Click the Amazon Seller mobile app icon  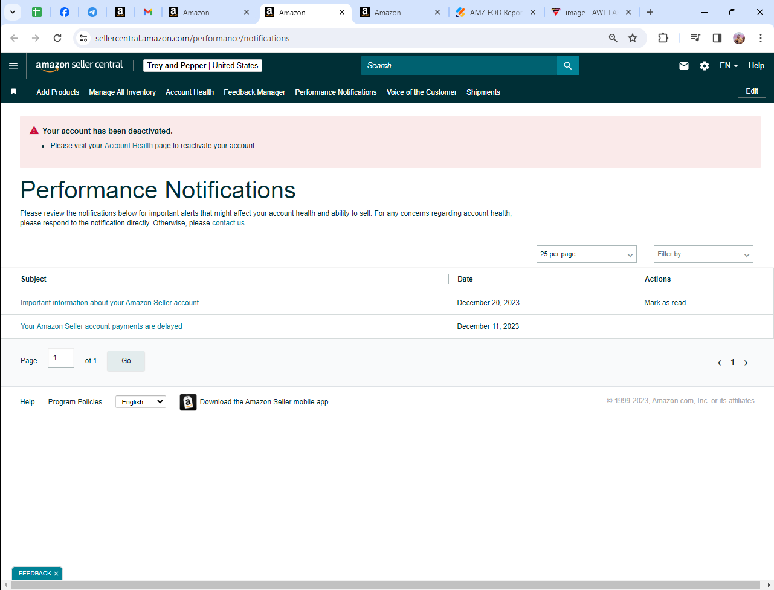pyautogui.click(x=188, y=402)
